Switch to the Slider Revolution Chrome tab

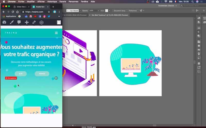pos(21,7)
